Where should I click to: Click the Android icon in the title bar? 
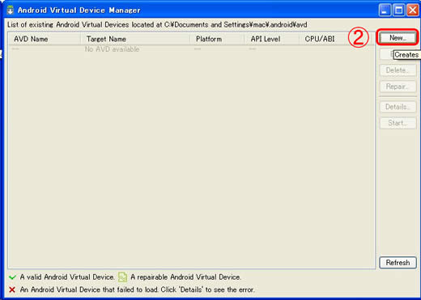tap(11, 11)
